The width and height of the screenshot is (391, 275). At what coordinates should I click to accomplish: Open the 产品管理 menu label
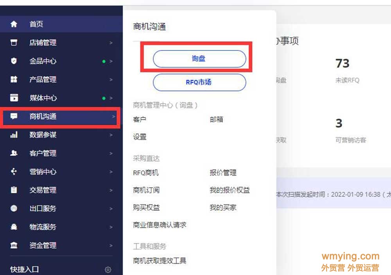pos(43,79)
